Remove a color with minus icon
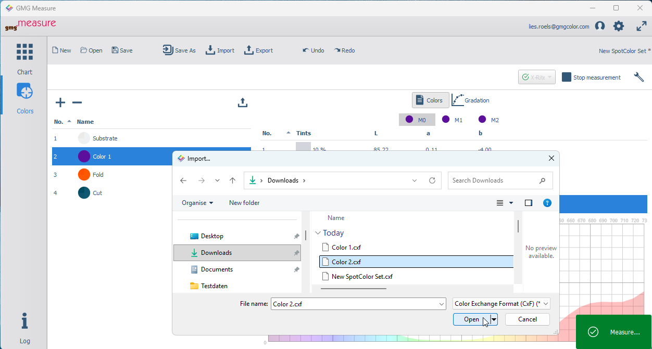 tap(77, 102)
